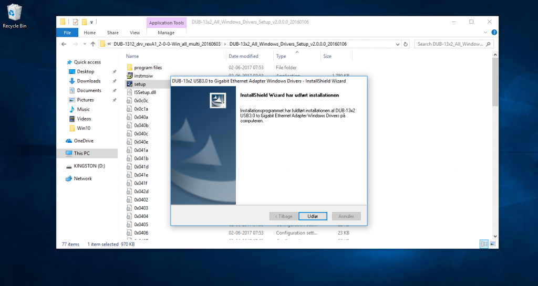Switch to Large icons view in status bar

pyautogui.click(x=492, y=244)
